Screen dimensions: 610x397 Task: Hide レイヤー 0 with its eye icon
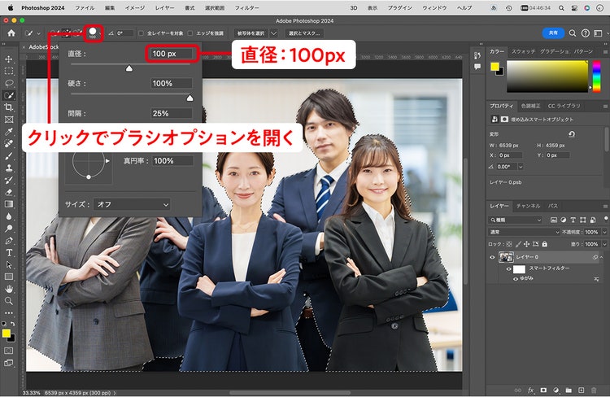click(x=492, y=257)
